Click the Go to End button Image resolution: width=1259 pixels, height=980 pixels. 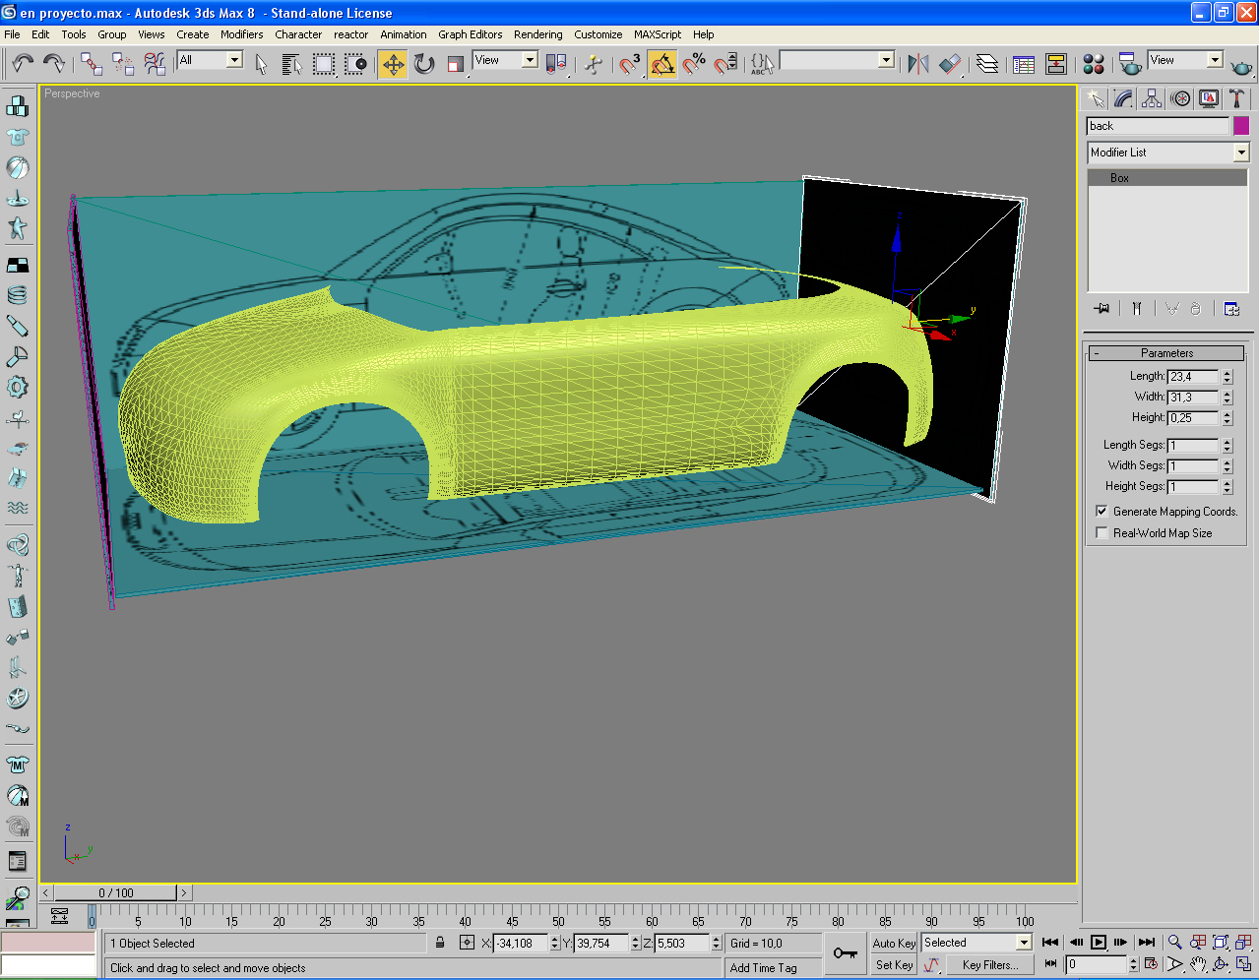click(1147, 943)
